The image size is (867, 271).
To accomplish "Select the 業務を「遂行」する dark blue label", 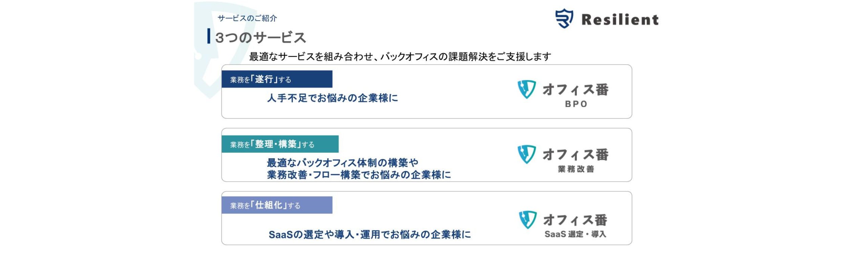I will [277, 79].
